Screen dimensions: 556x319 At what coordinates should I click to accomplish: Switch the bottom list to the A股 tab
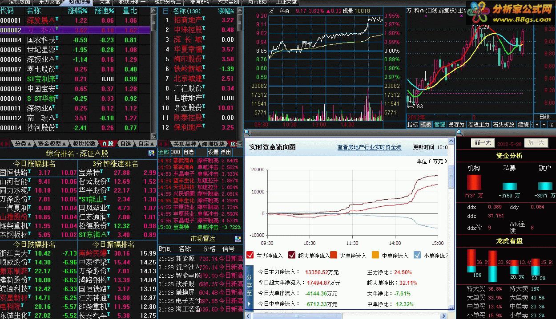(x=108, y=144)
